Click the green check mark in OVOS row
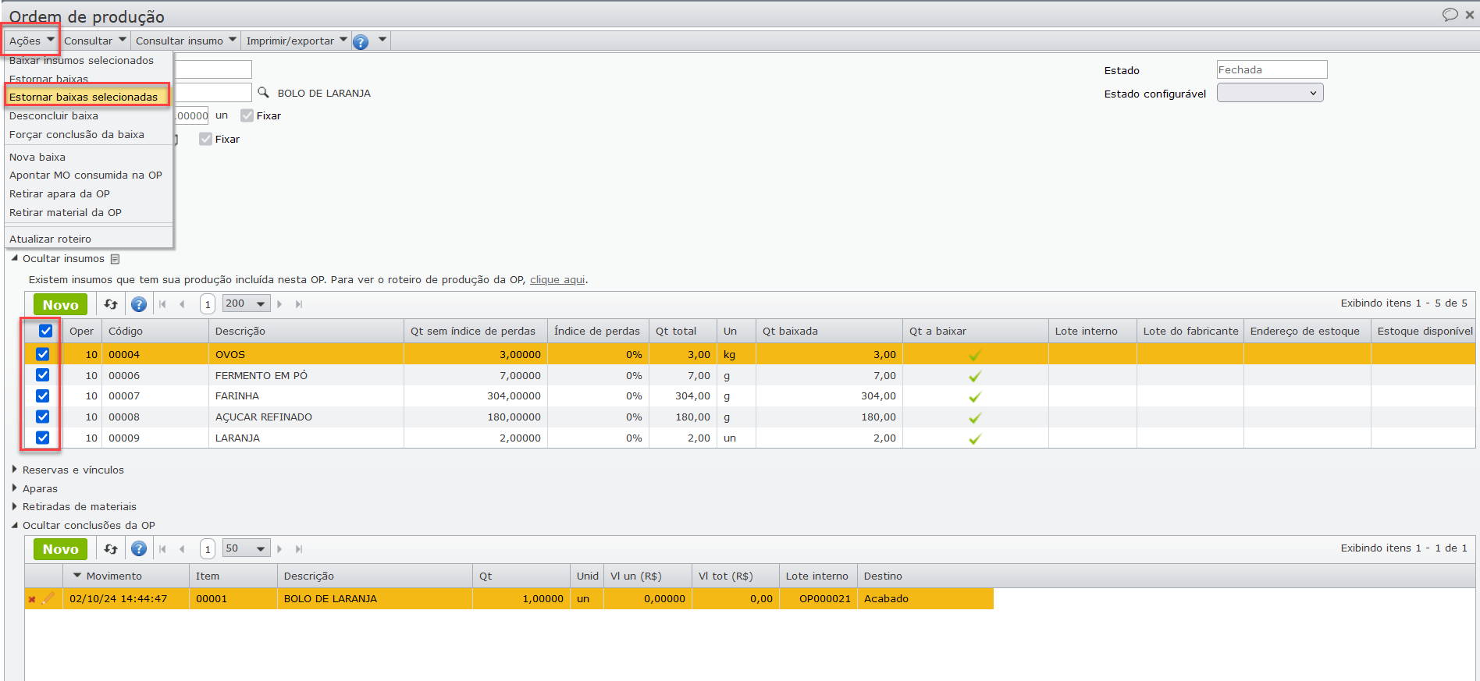 pos(975,355)
